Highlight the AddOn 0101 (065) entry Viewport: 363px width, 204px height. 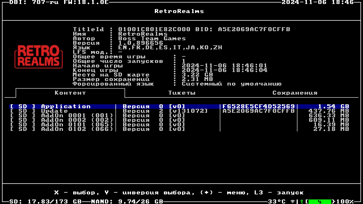pyautogui.click(x=77, y=125)
